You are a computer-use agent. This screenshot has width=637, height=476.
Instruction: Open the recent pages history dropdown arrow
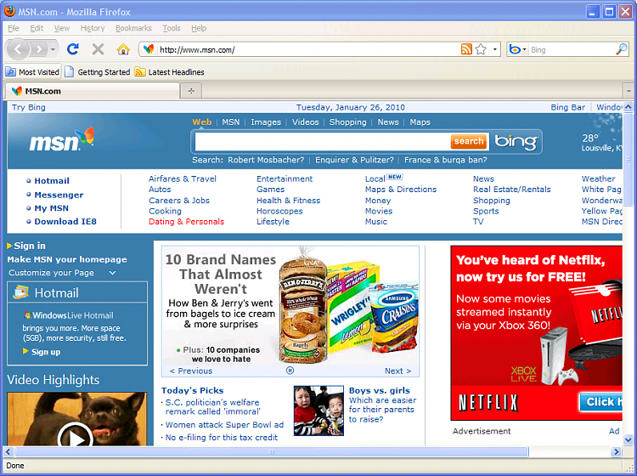[x=53, y=49]
